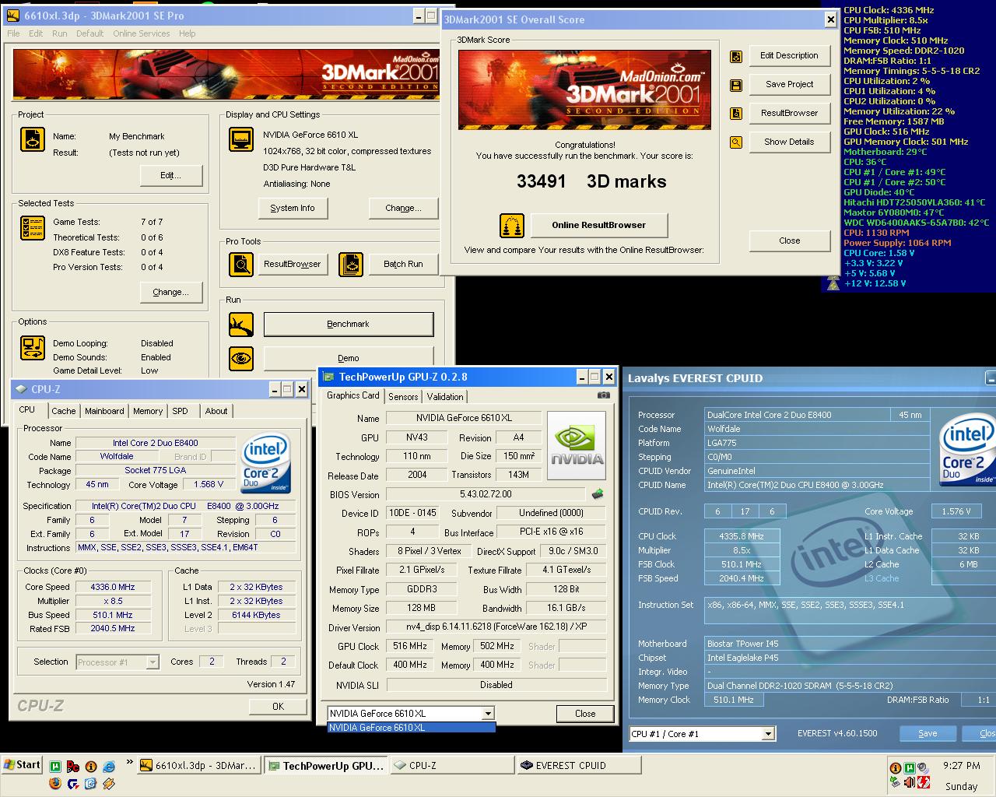The width and height of the screenshot is (996, 797).
Task: Click the ResultBrowser magnifier icon in Pro Tools
Action: pyautogui.click(x=241, y=265)
